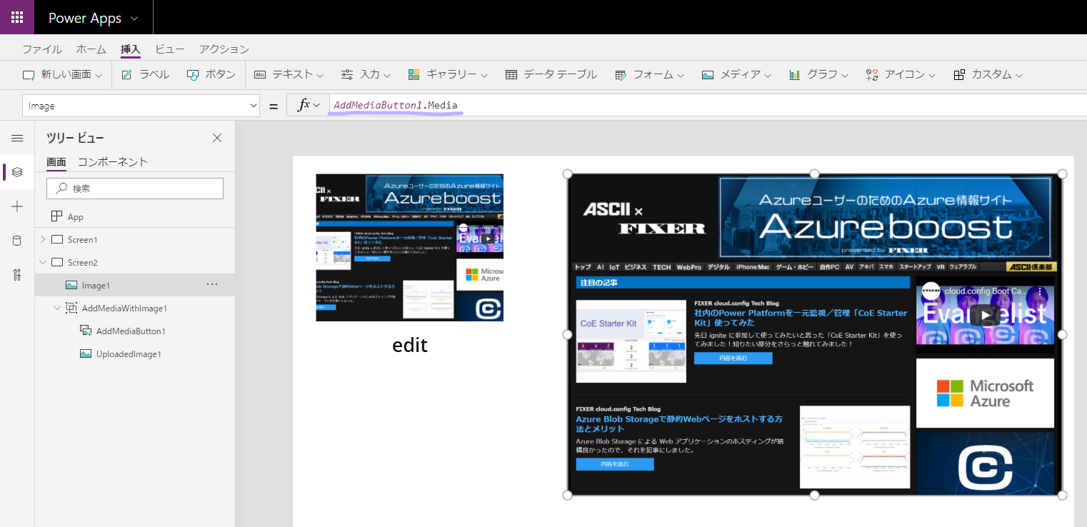
Task: Click the edit label under the small image
Action: click(409, 345)
